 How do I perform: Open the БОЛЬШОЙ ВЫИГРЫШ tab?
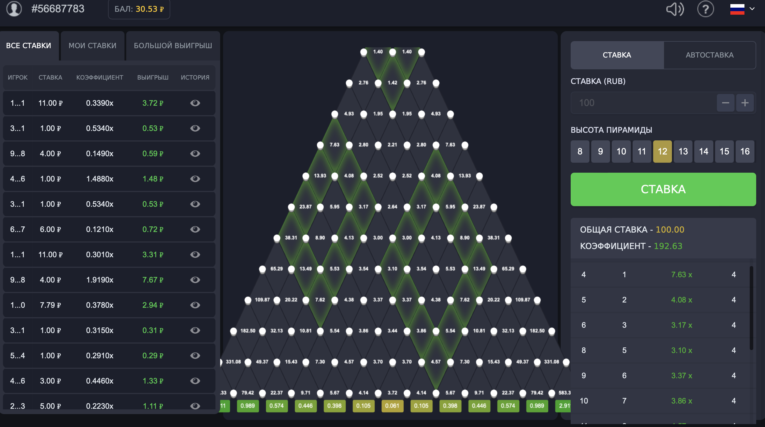173,46
